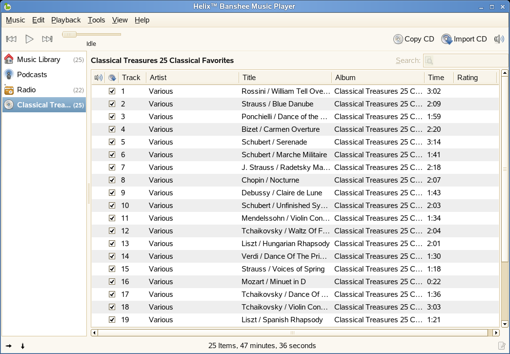Open the Tools menu
This screenshot has height=354, width=510.
click(96, 20)
